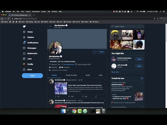Image resolution: width=167 pixels, height=125 pixels.
Task: Open Profile in sidebar
Action: click(28, 64)
